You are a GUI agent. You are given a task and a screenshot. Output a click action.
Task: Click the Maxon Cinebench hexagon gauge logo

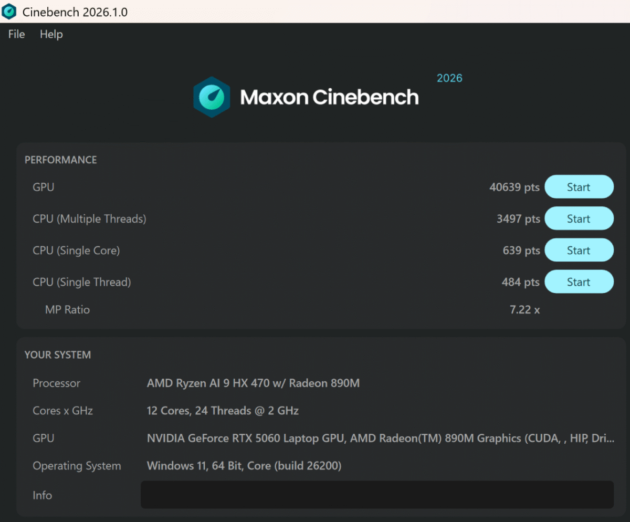[211, 97]
